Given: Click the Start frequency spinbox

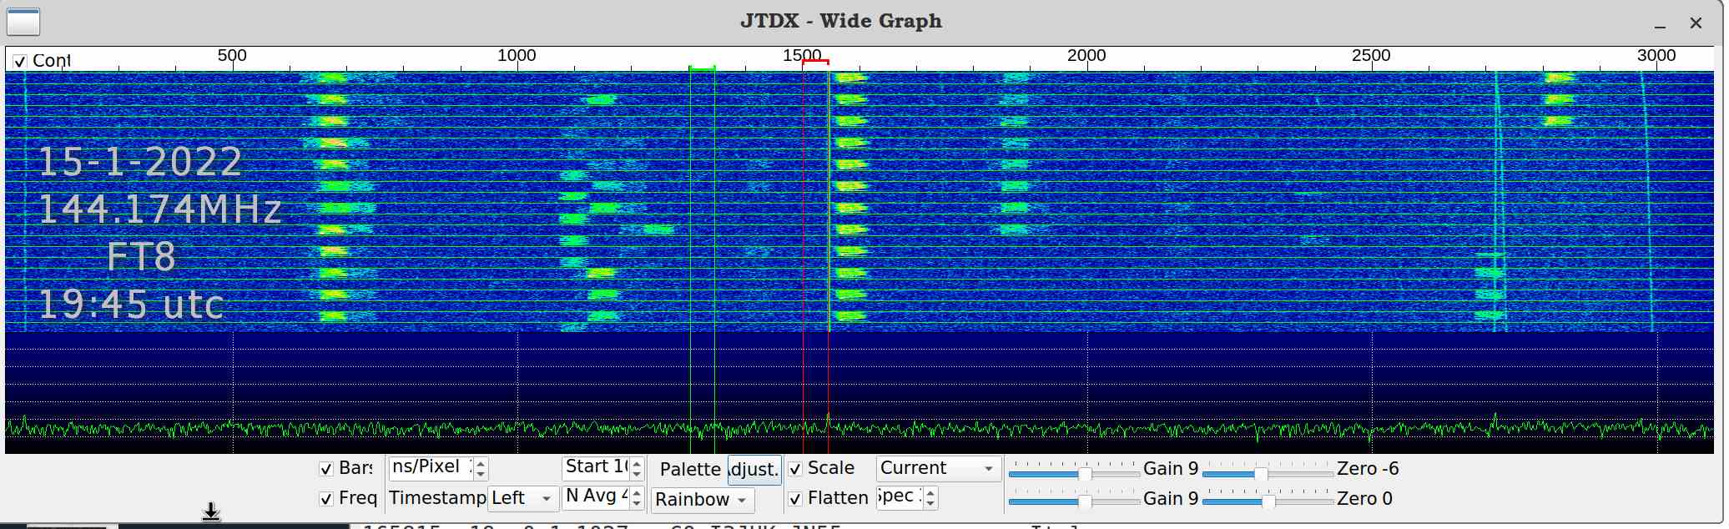Looking at the screenshot, I should click(x=596, y=468).
